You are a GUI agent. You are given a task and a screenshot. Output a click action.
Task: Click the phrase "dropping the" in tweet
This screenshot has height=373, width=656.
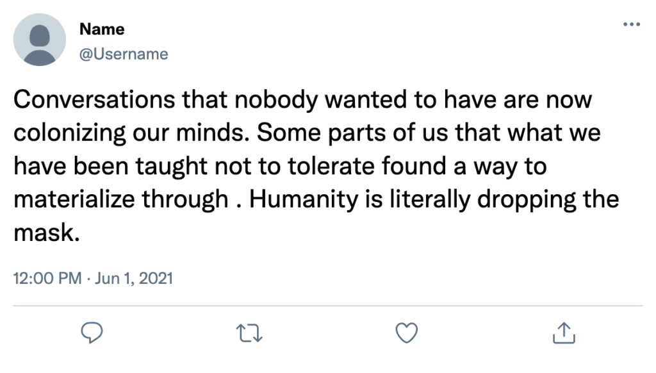coord(548,199)
